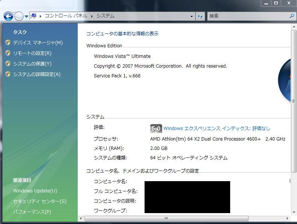Click the ワークグループ: label
Screen dimensions: 297x224
110,210
